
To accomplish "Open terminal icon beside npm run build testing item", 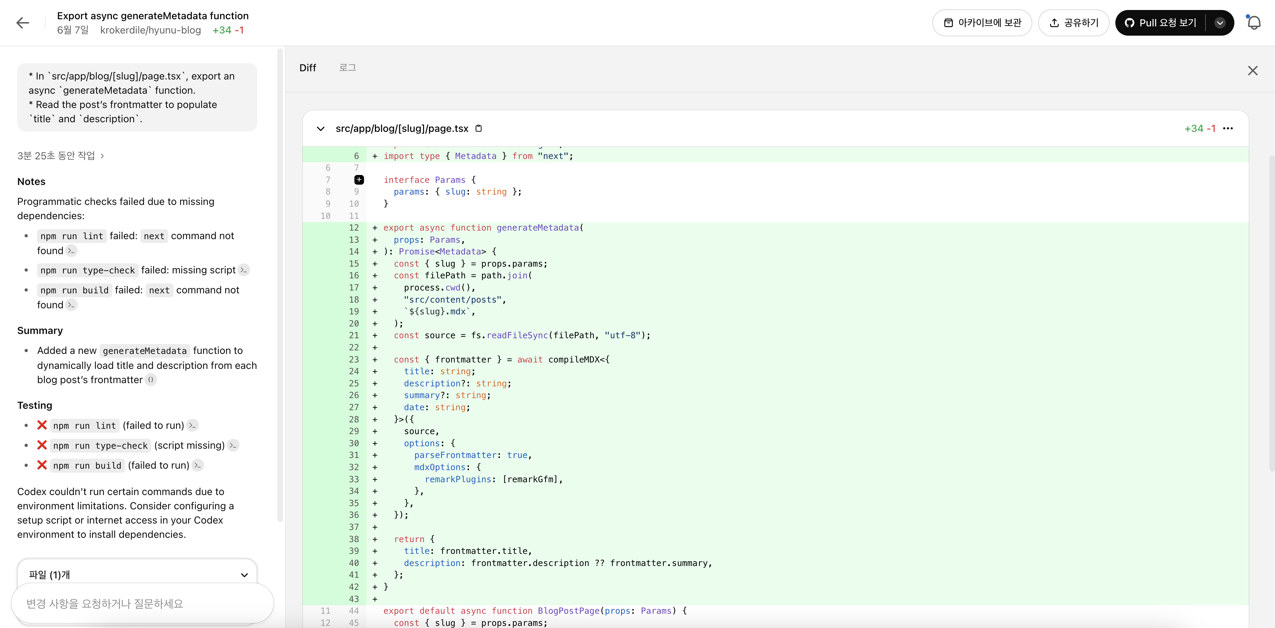I will point(197,466).
